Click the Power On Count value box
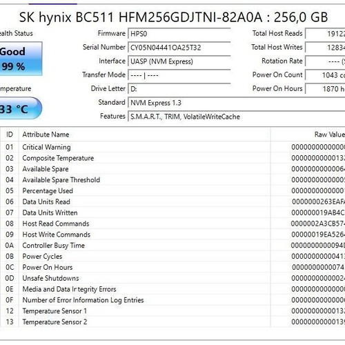The width and height of the screenshot is (345, 345). pos(325,75)
